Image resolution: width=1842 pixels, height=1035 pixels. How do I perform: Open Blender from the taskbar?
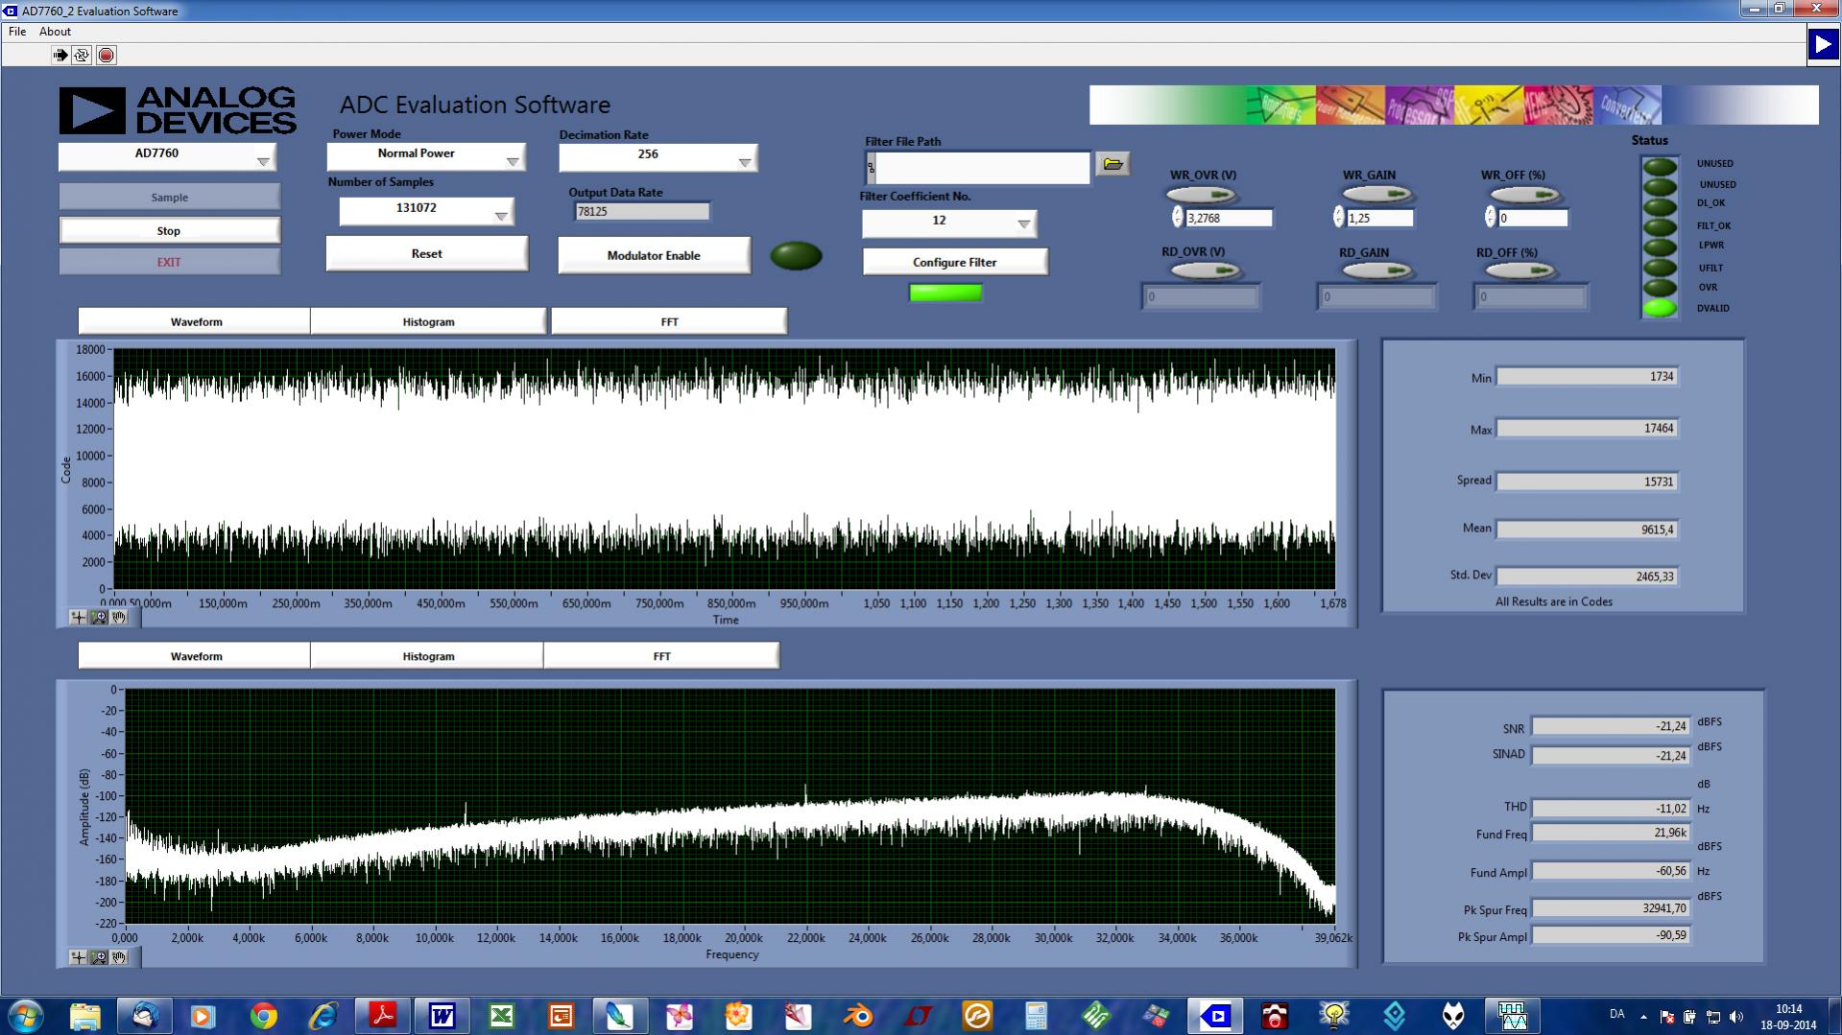[x=858, y=1015]
